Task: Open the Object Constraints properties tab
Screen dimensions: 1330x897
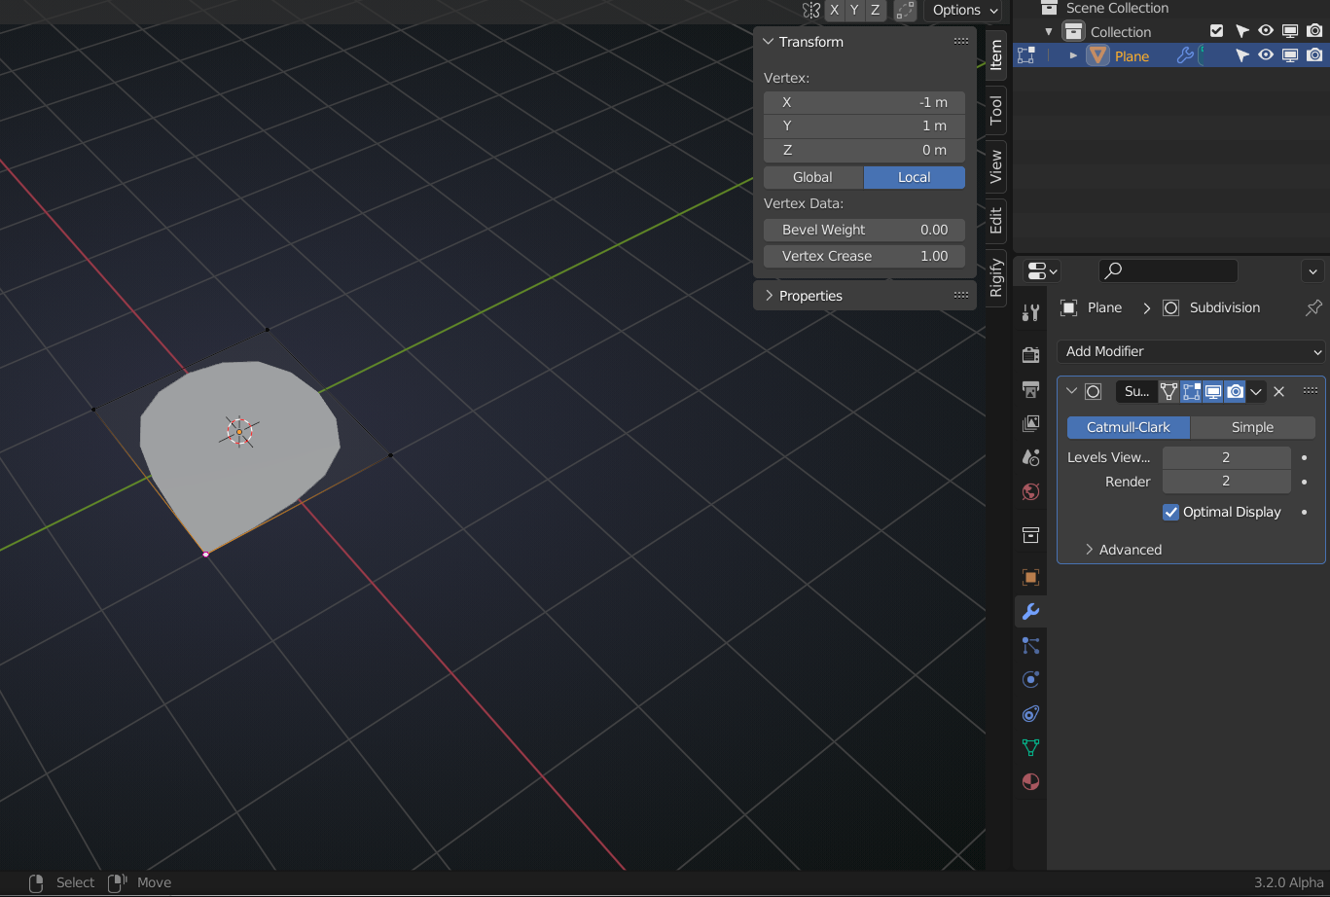Action: point(1030,713)
